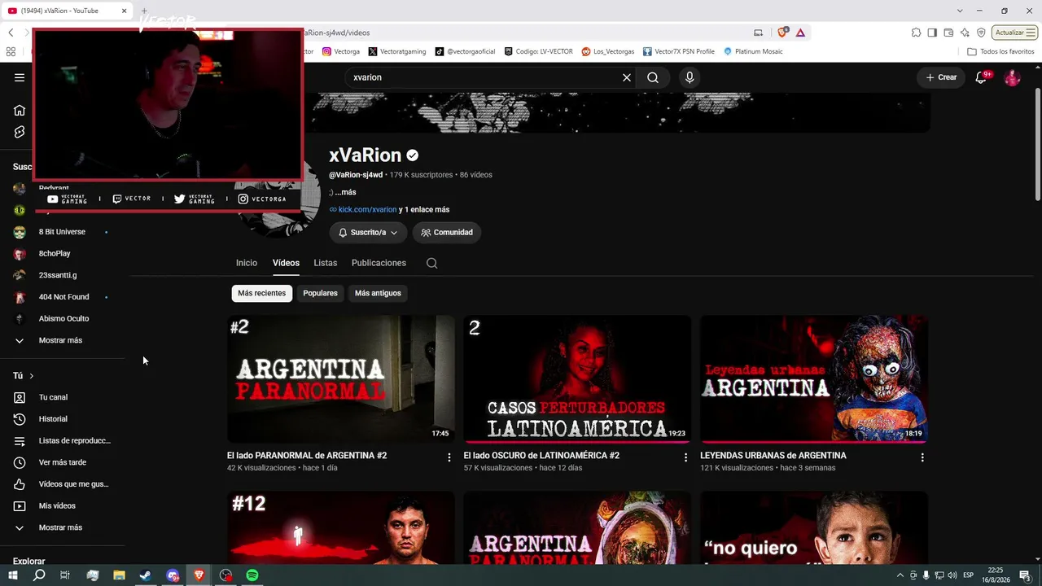The height and width of the screenshot is (586, 1042).
Task: Open 8 Bit Universe subscription channel
Action: [x=63, y=232]
